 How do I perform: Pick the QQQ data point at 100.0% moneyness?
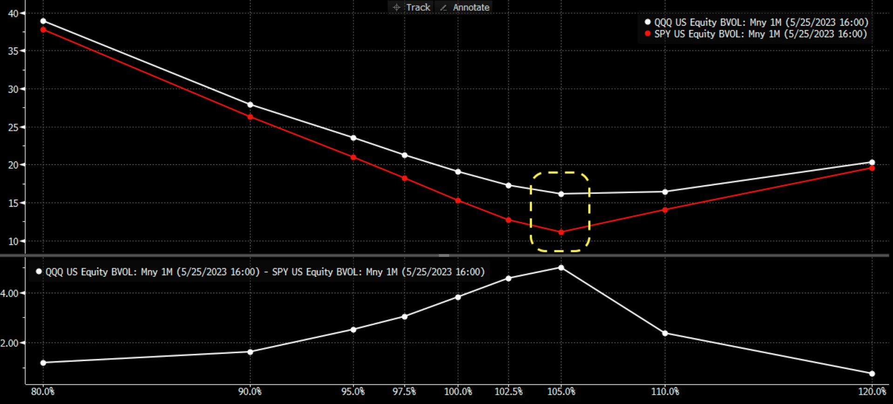458,172
